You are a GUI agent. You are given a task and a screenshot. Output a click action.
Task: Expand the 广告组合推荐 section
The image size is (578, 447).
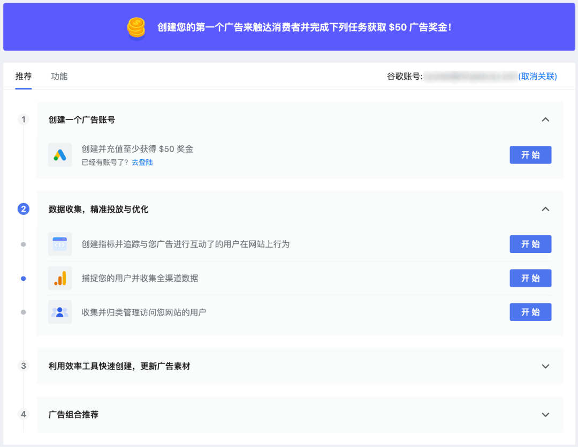tap(545, 414)
